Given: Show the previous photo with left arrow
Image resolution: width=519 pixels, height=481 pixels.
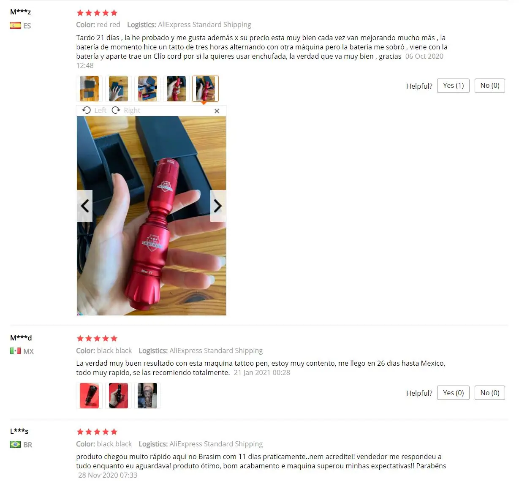Looking at the screenshot, I should click(84, 206).
